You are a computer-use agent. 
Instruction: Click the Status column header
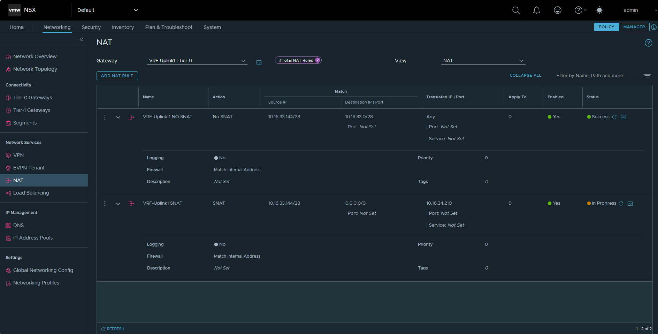(592, 97)
